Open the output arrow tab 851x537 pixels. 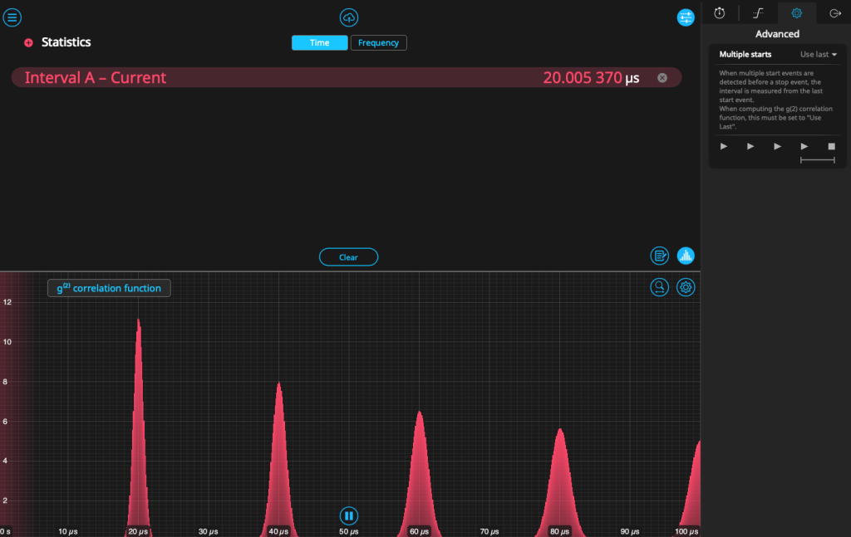(834, 12)
